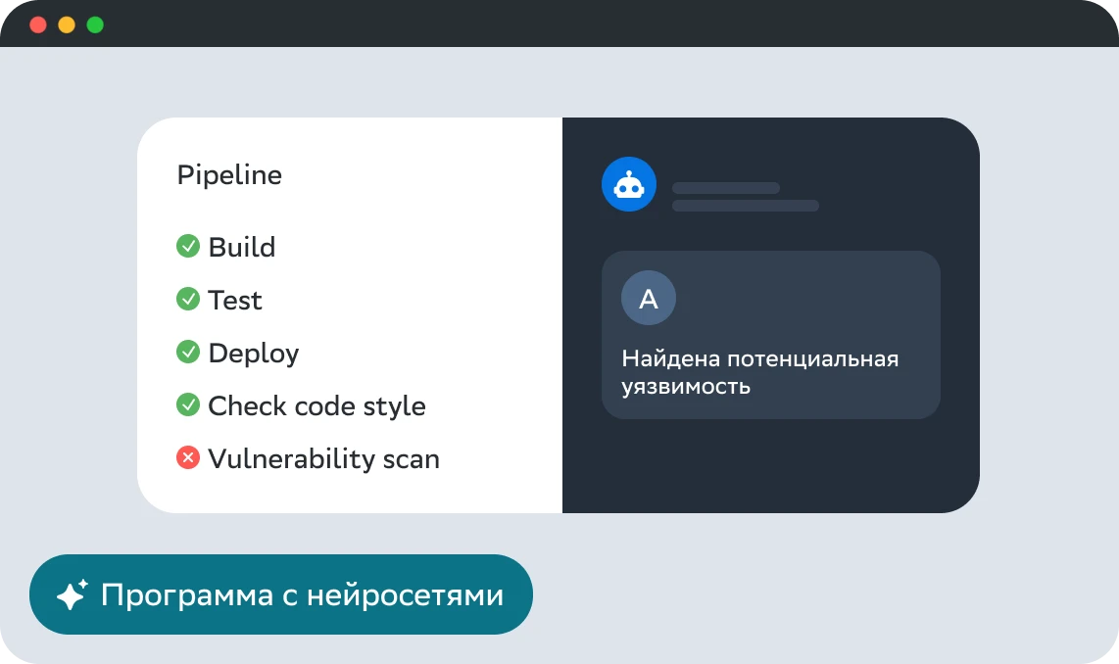Close the window with the red button
This screenshot has width=1119, height=664.
click(38, 24)
